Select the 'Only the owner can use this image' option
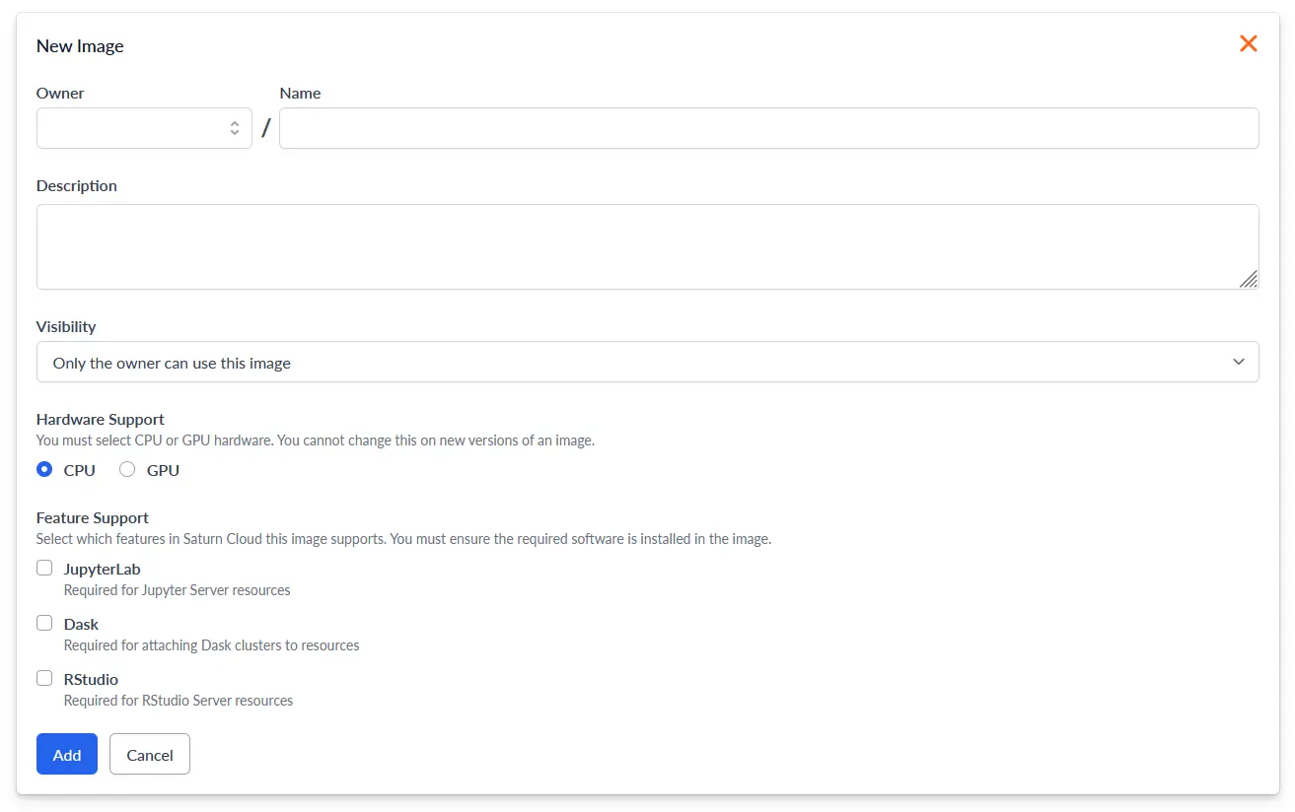1295x812 pixels. 170,363
